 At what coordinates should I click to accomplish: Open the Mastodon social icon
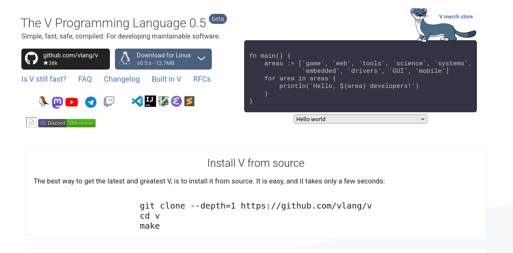tap(57, 102)
